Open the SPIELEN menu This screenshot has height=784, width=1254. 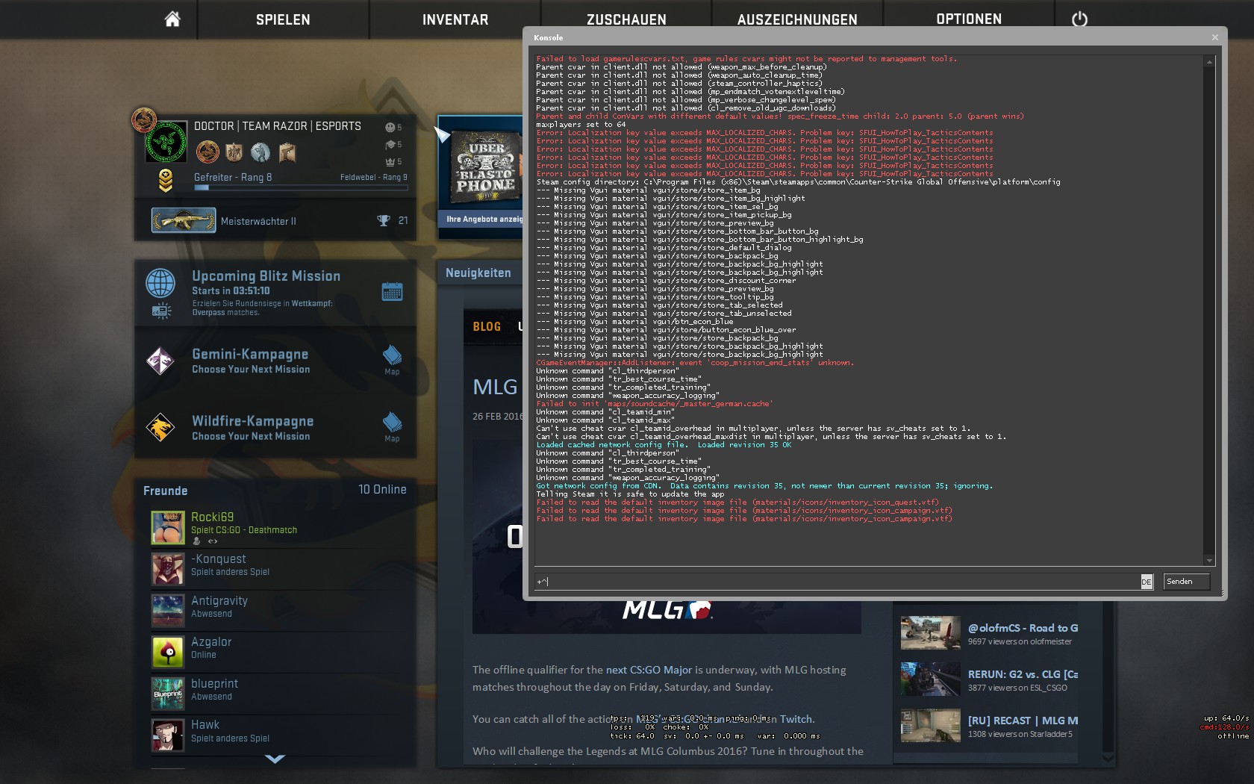283,19
